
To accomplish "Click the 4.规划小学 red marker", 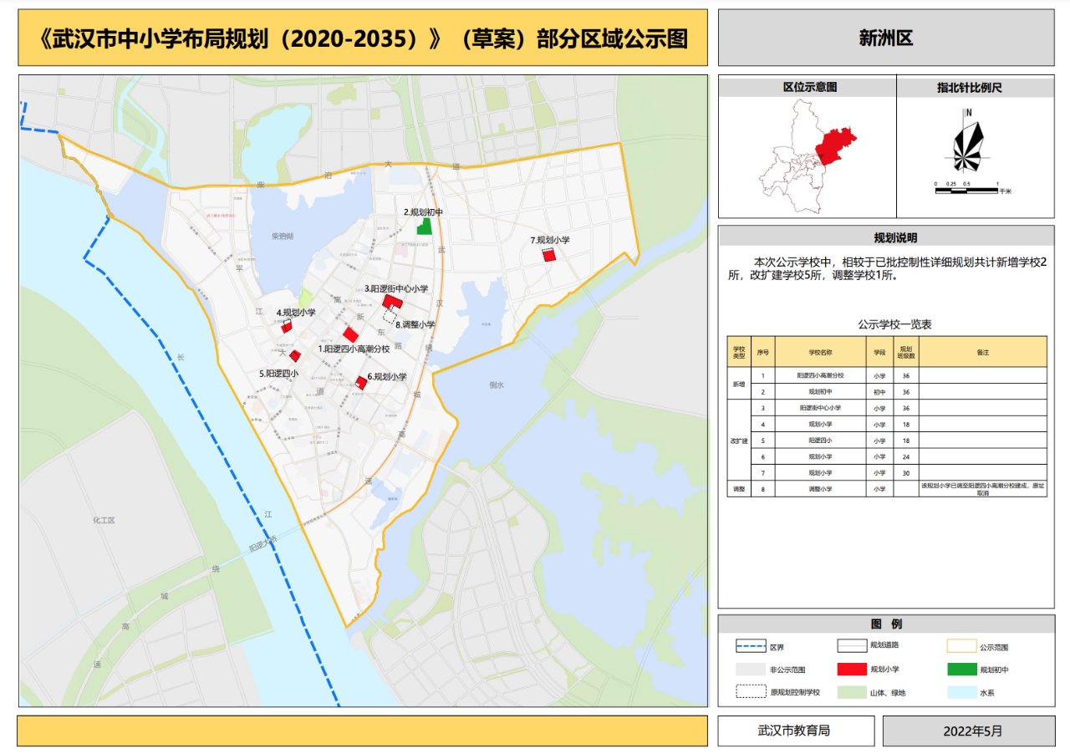I will (x=286, y=327).
